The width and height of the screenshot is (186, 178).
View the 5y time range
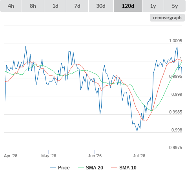tap(175, 6)
